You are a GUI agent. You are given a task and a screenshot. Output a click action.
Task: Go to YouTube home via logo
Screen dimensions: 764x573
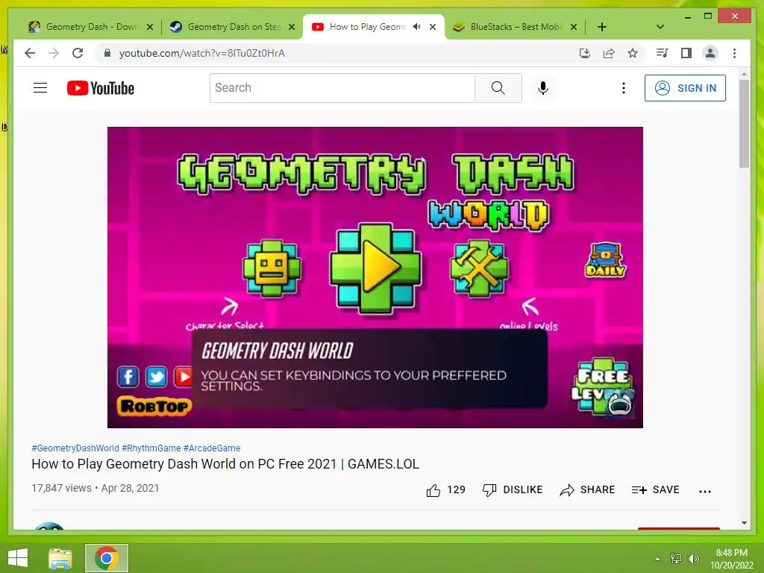coord(101,88)
